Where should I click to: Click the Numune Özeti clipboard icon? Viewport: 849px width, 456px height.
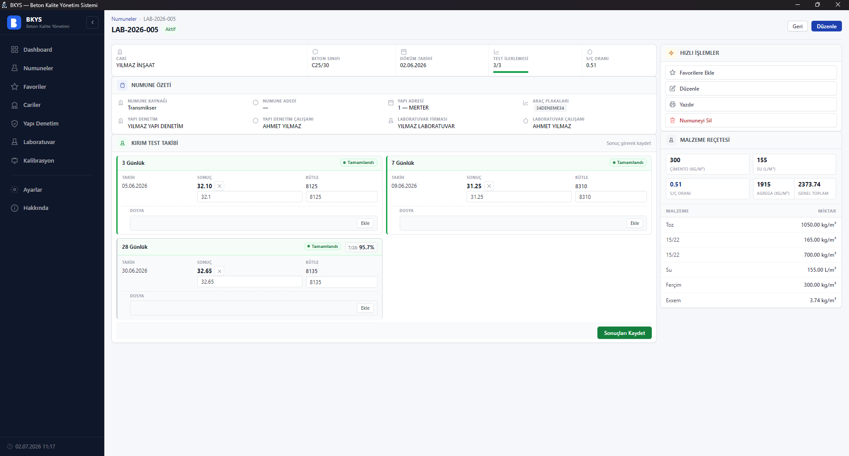pyautogui.click(x=122, y=85)
